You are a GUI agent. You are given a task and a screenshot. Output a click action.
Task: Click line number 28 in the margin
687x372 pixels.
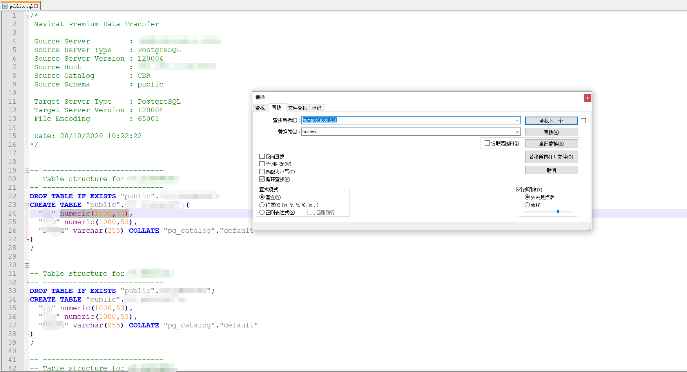(12, 248)
